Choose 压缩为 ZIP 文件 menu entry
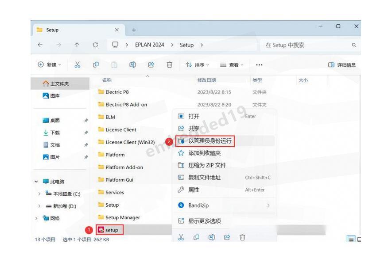The height and width of the screenshot is (262, 392). click(207, 165)
